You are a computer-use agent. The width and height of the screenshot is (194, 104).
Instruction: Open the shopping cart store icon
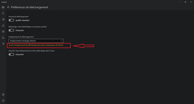[3, 44]
